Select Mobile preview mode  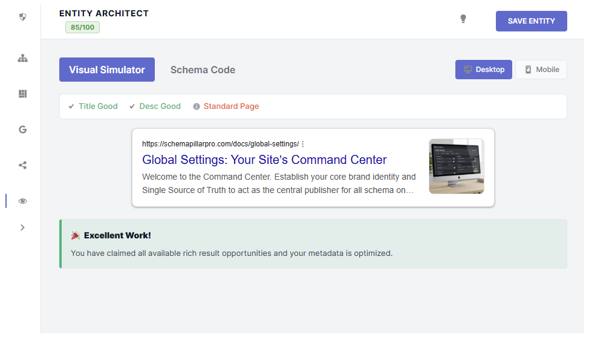click(541, 70)
